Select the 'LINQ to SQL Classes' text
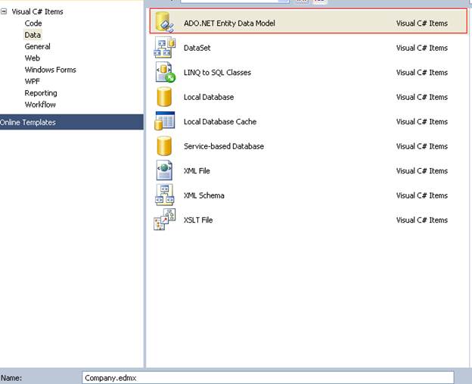The height and width of the screenshot is (384, 472). click(217, 73)
